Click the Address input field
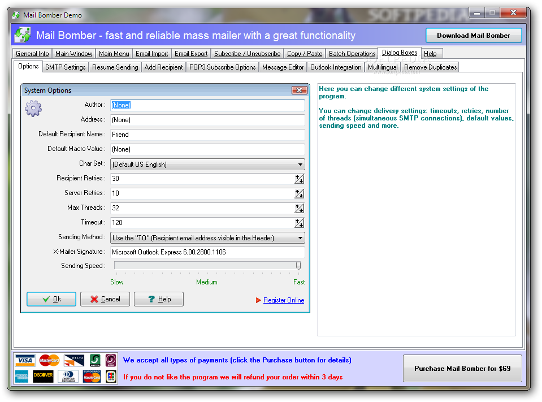Viewport: 542px width, 402px height. pyautogui.click(x=208, y=120)
